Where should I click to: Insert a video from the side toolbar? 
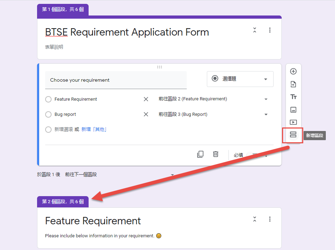(x=293, y=122)
